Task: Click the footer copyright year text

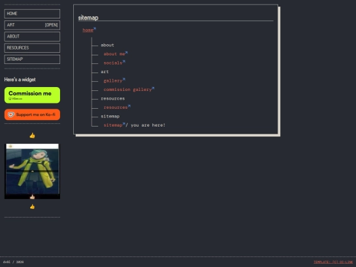Action: click(20, 262)
